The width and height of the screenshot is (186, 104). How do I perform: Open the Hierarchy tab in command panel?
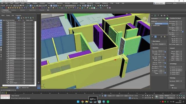158,16
